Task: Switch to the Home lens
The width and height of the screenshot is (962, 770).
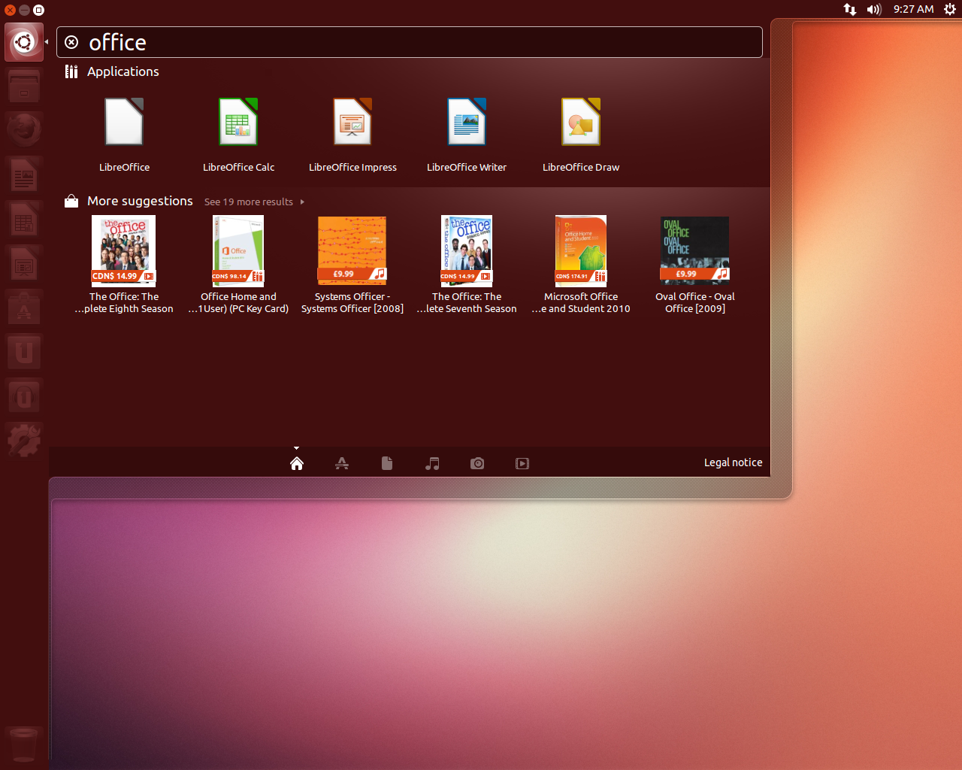Action: (297, 463)
